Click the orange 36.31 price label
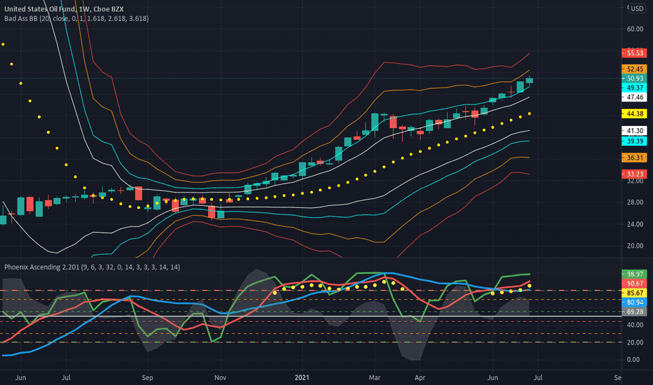Viewport: 653px width, 385px height. pos(634,157)
